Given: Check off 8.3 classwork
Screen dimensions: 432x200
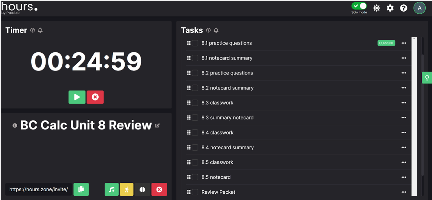Looking at the screenshot, I should [195, 103].
